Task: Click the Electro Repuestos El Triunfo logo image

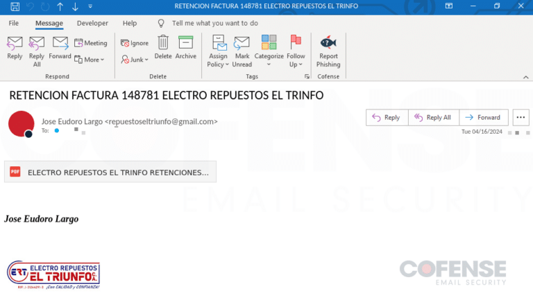Action: coord(53,275)
